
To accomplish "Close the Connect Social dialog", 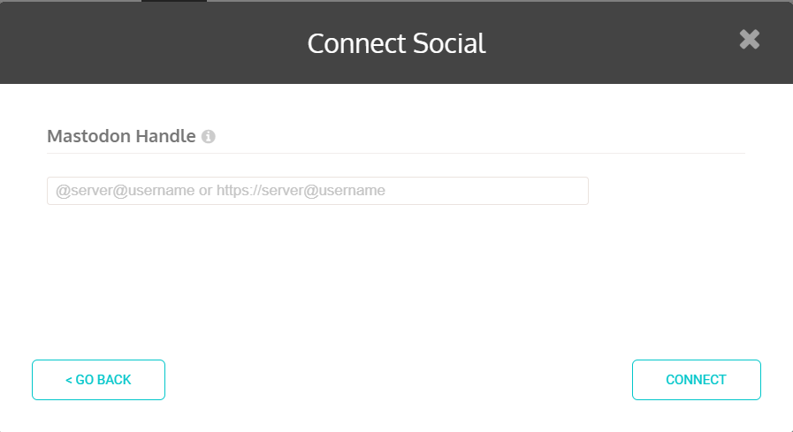I will point(749,40).
